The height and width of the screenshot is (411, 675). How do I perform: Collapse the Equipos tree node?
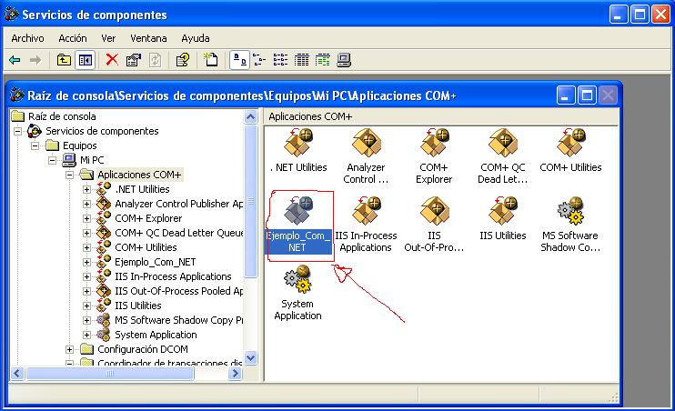[x=35, y=145]
